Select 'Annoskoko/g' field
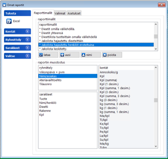168x159 pixels. click(x=126, y=72)
